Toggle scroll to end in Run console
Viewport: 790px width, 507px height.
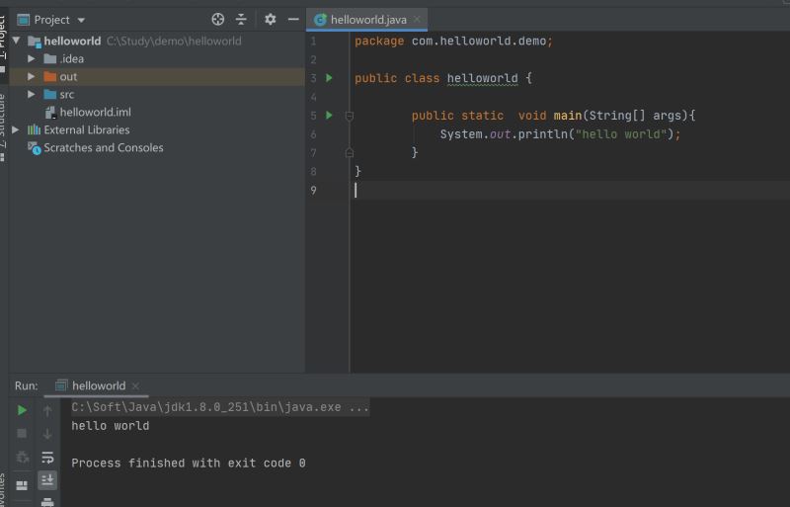[47, 480]
